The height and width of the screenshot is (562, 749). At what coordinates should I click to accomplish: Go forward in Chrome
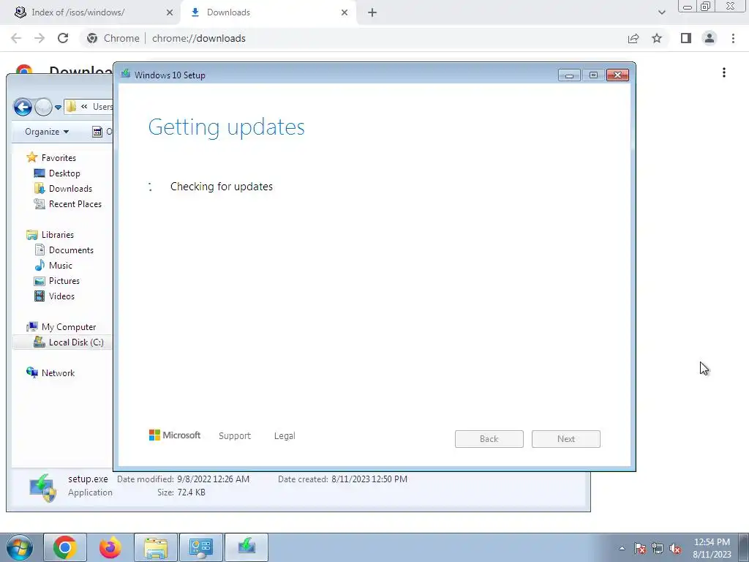click(39, 38)
